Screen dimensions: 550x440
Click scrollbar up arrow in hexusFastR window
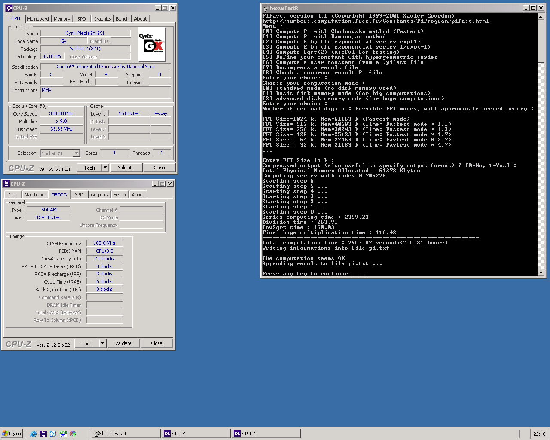[541, 17]
